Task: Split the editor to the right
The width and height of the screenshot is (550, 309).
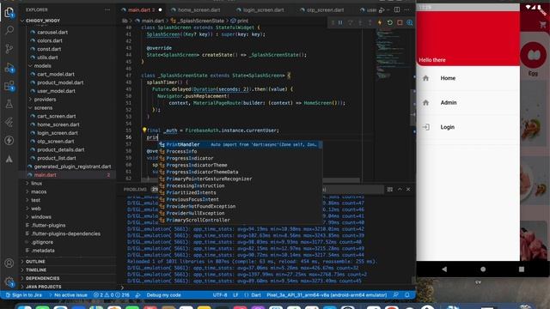Action: tap(397, 9)
